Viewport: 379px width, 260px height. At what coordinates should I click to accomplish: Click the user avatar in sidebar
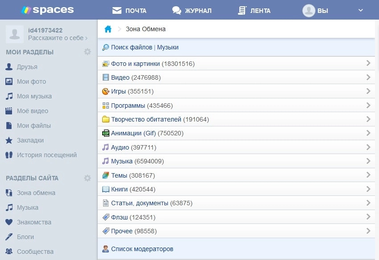coord(14,34)
